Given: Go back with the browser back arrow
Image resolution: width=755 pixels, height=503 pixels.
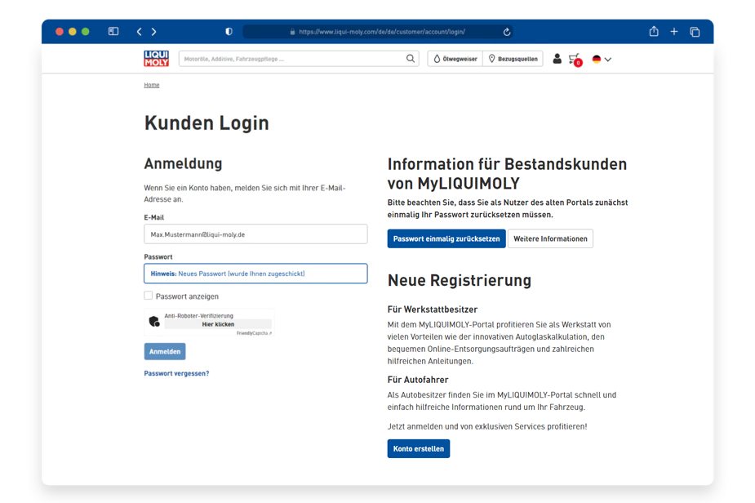Looking at the screenshot, I should pyautogui.click(x=139, y=32).
